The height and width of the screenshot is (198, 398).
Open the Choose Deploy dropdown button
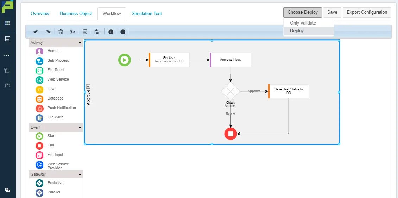(x=303, y=12)
